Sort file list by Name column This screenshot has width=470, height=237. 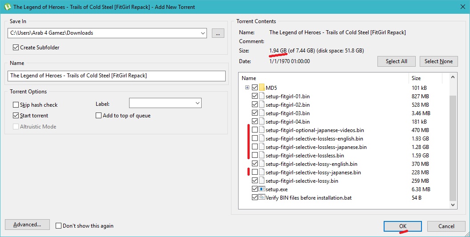point(324,78)
